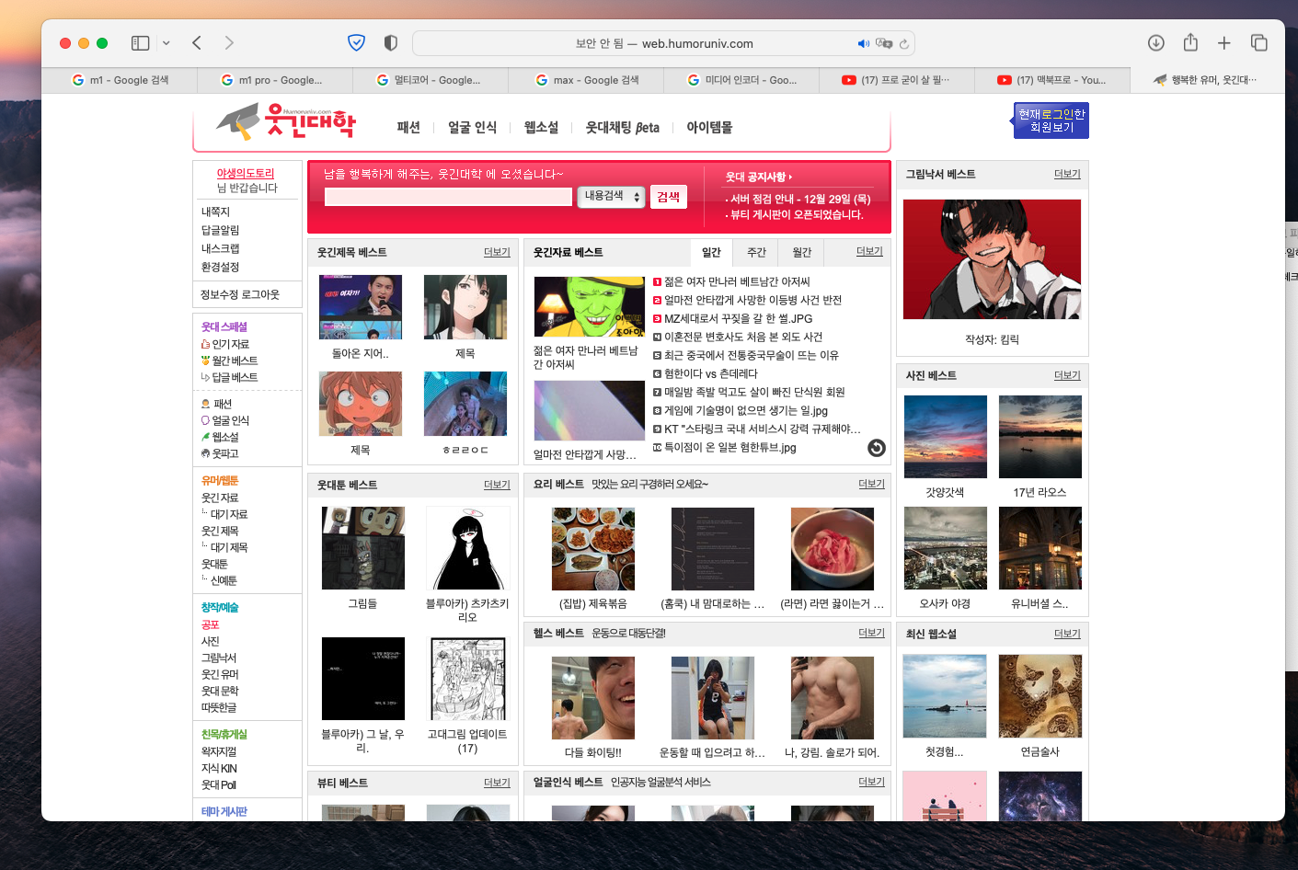Click the red 검색 button
The image size is (1298, 870).
pyautogui.click(x=669, y=197)
